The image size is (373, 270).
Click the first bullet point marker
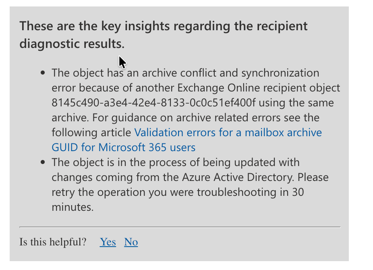tap(43, 74)
